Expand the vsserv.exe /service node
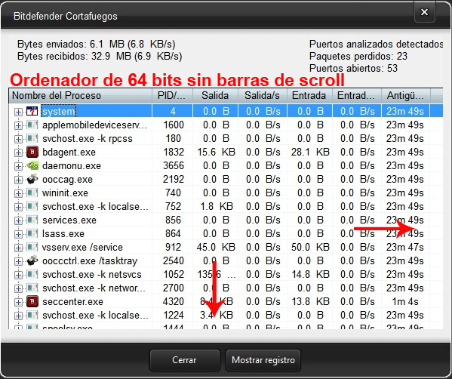 click(18, 248)
